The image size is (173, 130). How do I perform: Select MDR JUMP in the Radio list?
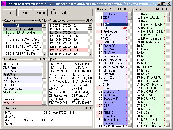[149, 92]
